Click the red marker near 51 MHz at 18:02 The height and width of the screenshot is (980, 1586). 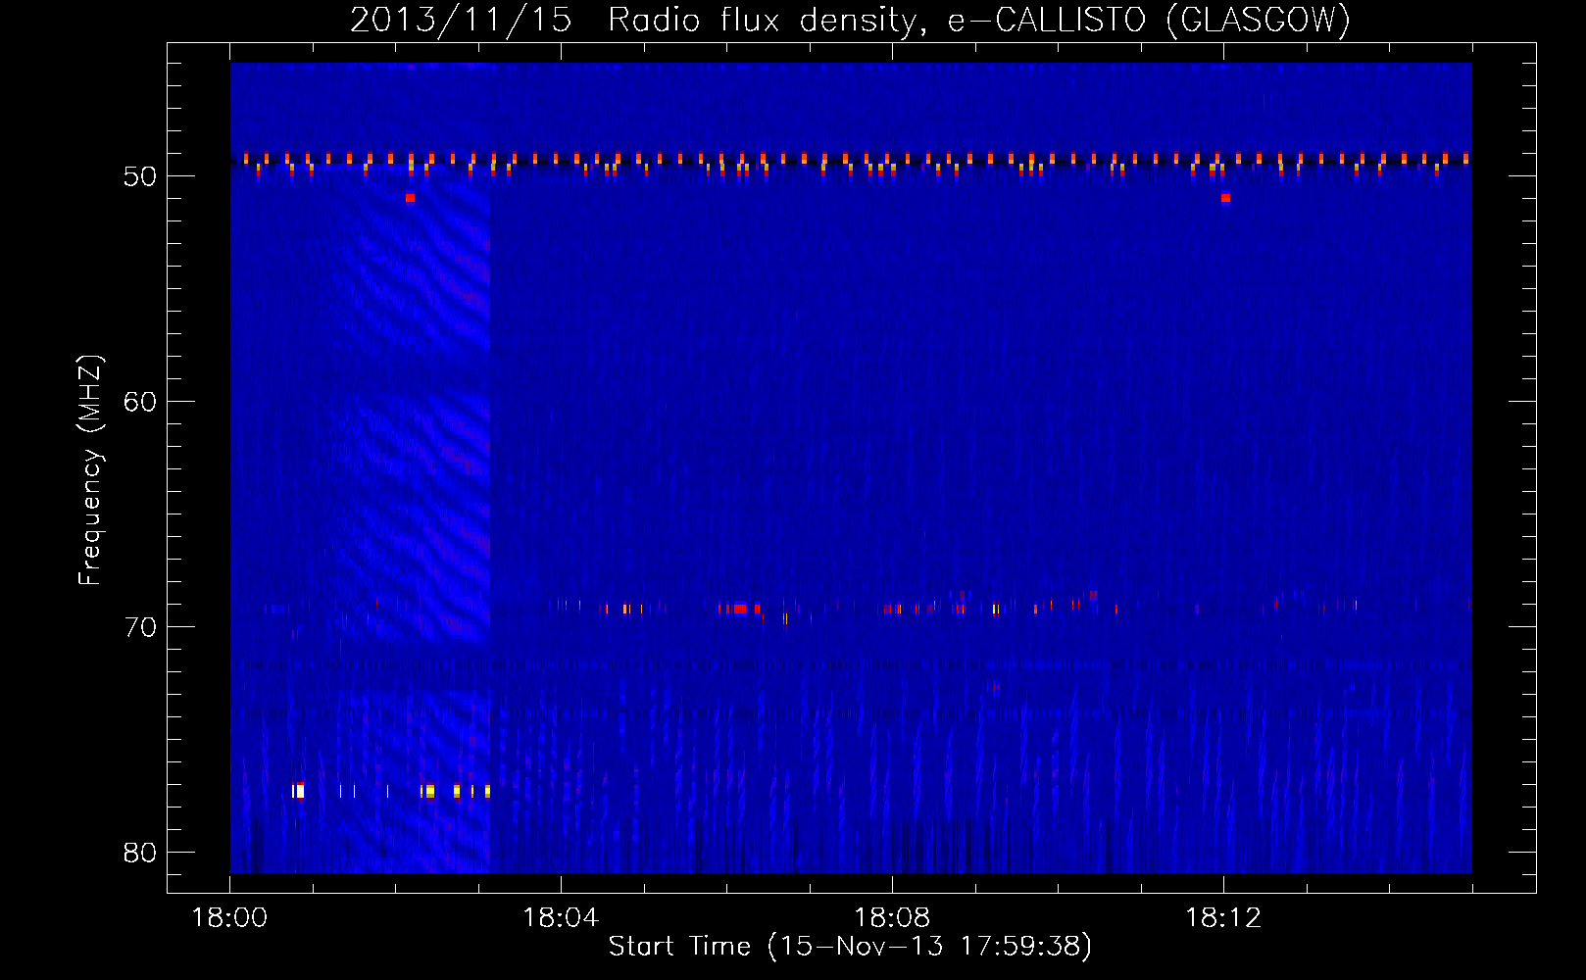410,198
